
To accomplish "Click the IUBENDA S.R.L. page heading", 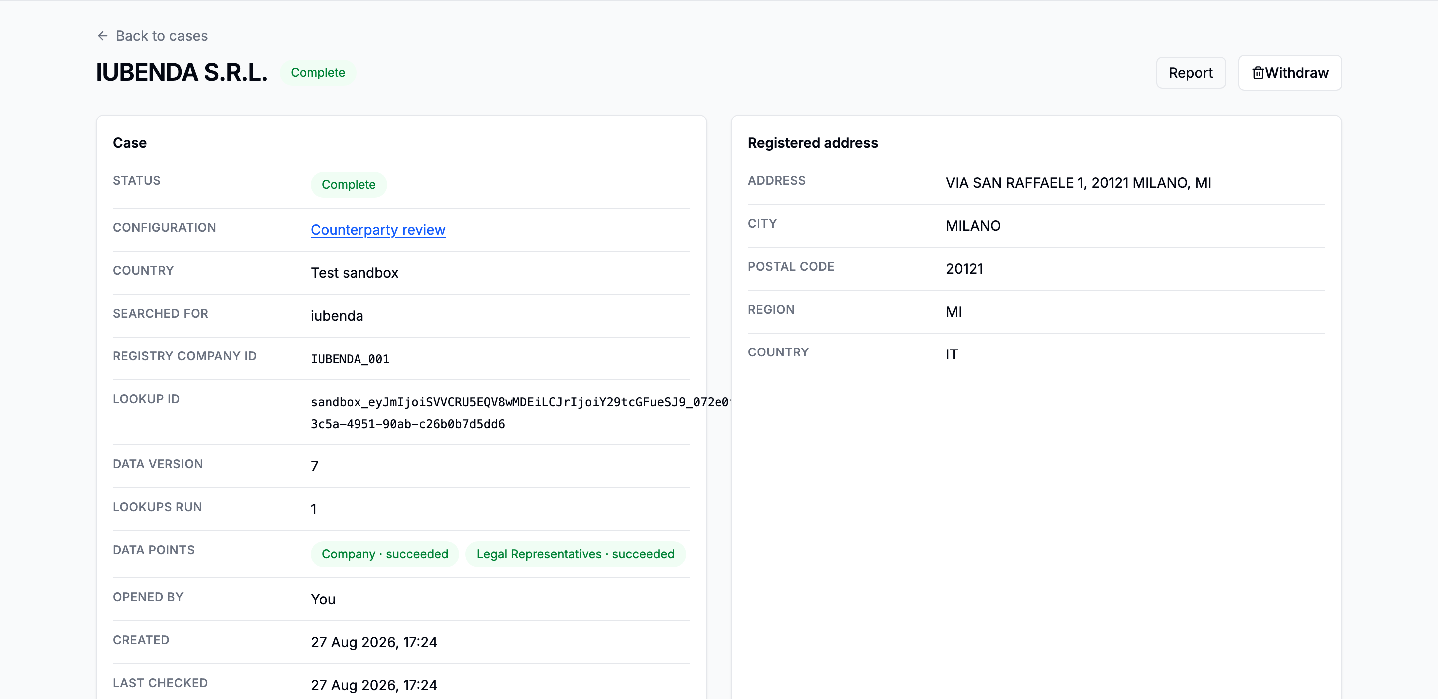I will (x=181, y=73).
